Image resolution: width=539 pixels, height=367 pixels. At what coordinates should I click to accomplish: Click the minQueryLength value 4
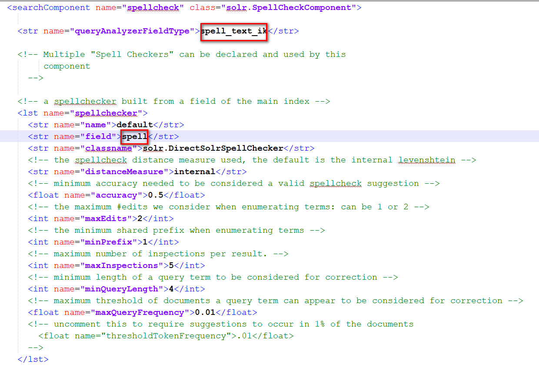click(171, 289)
